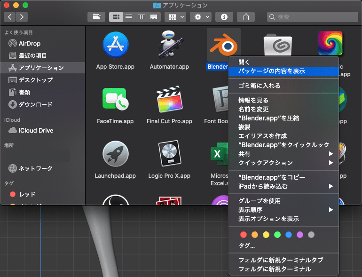Select the Creative Cloud folder icon
The width and height of the screenshot is (362, 277).
[278, 45]
